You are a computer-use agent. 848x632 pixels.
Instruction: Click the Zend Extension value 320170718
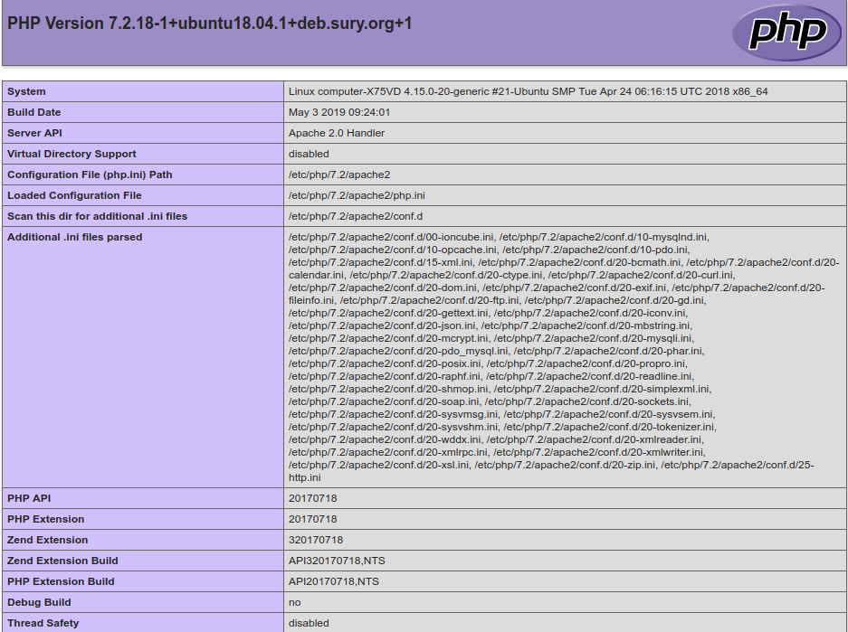(316, 540)
